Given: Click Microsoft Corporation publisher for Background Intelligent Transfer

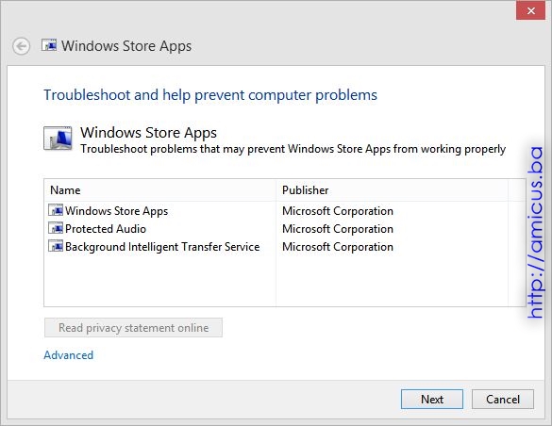Looking at the screenshot, I should [x=338, y=247].
